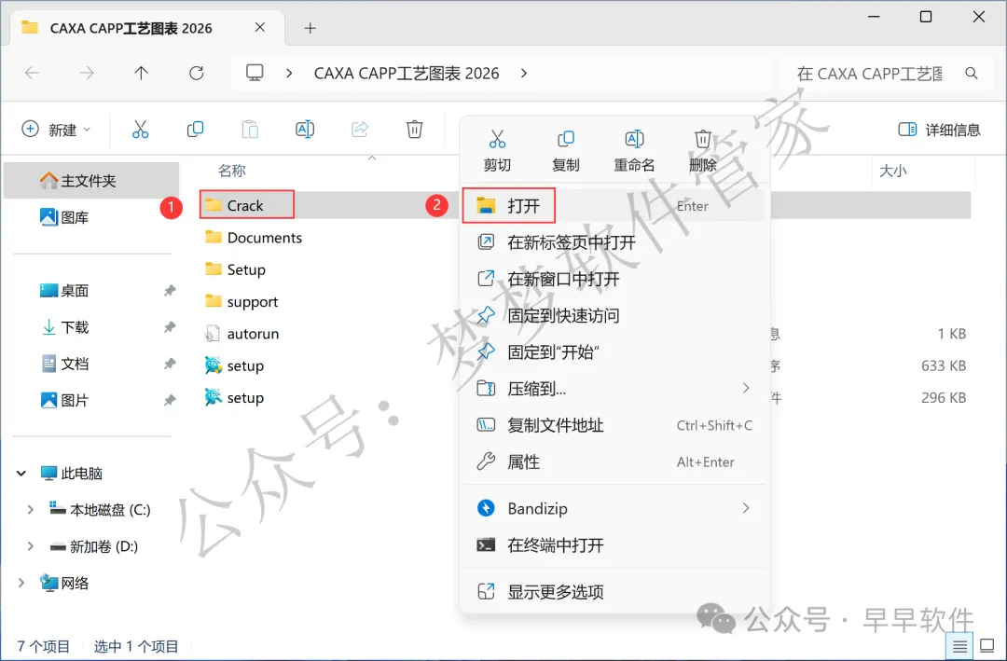
Task: Click the Copy icon in main toolbar
Action: (x=195, y=130)
